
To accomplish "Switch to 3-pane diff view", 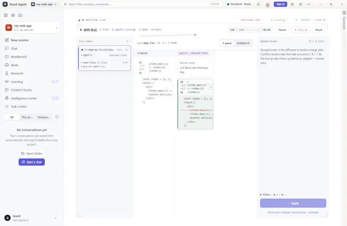I will 227,43.
